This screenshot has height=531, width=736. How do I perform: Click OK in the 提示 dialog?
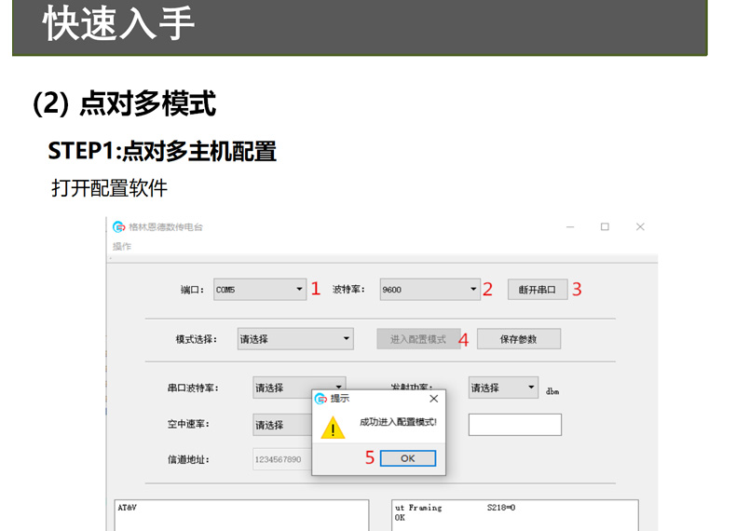click(x=408, y=458)
